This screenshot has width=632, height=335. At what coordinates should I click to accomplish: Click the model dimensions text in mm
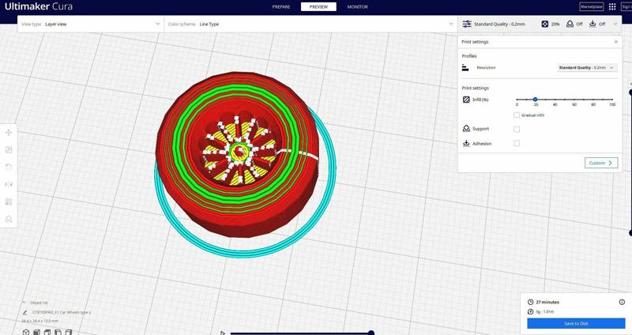click(40, 321)
